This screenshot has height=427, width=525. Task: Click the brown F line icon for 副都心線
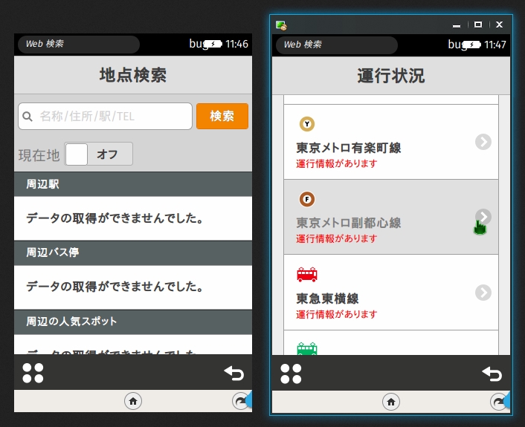[307, 199]
